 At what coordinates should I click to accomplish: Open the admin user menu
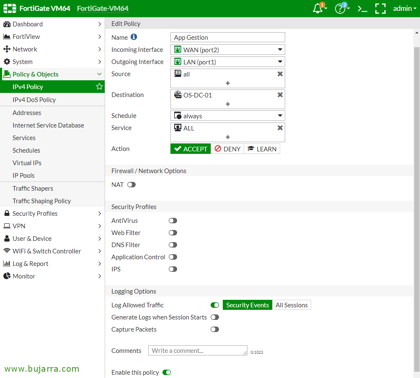click(405, 8)
